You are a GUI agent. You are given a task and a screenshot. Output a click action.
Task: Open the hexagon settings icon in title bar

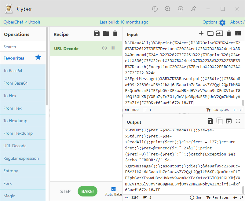(181, 9)
